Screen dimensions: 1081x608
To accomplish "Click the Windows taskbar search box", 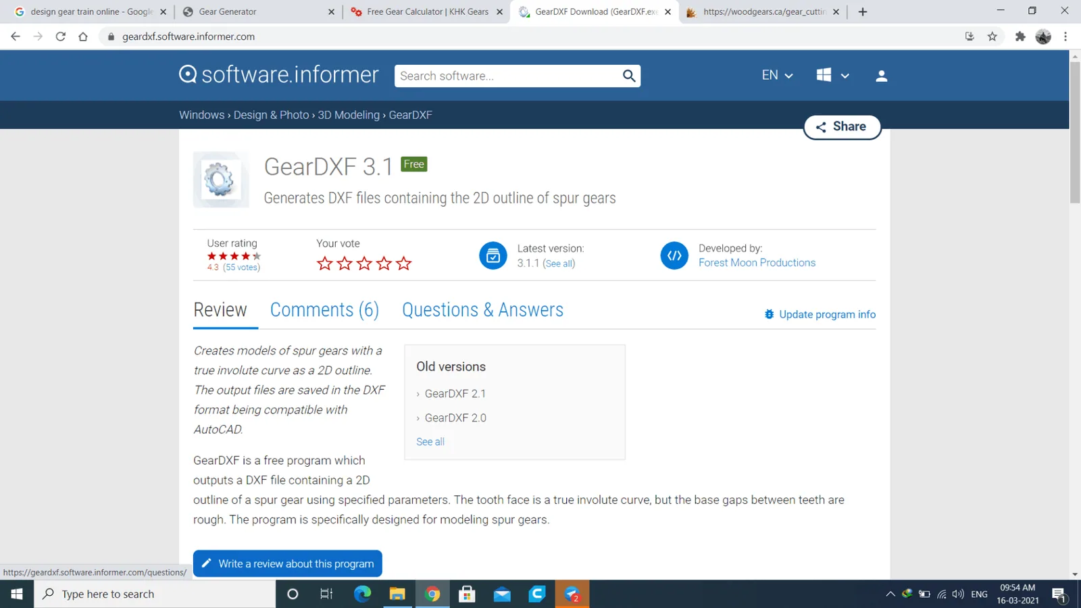I will point(155,594).
